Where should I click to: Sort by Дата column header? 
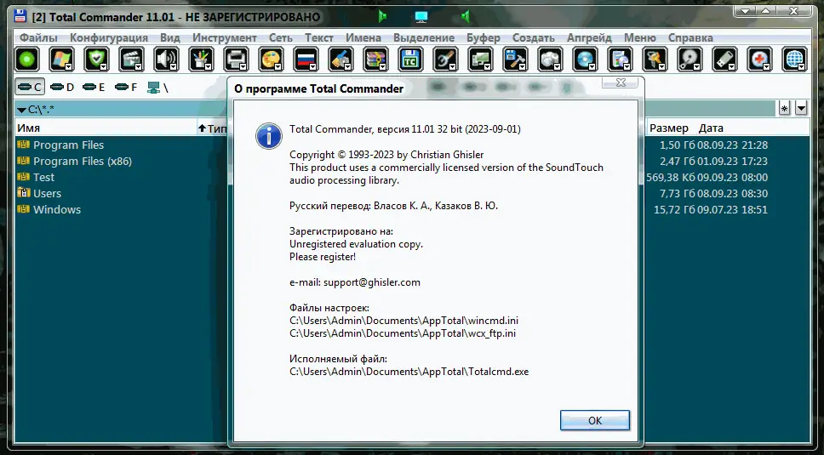coord(711,128)
